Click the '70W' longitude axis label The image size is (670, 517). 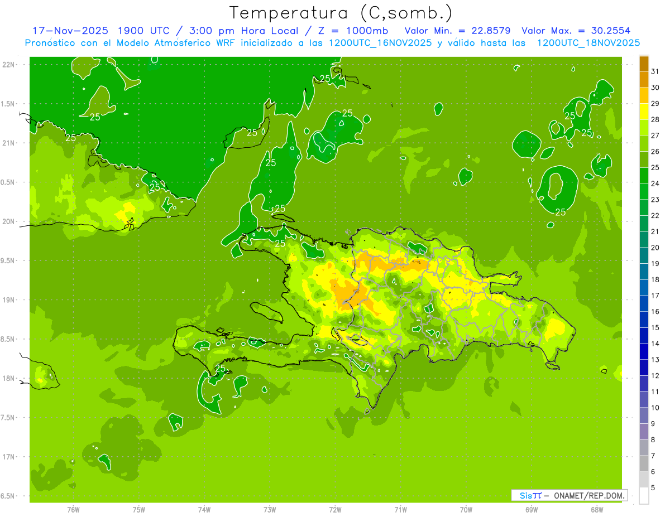point(466,509)
